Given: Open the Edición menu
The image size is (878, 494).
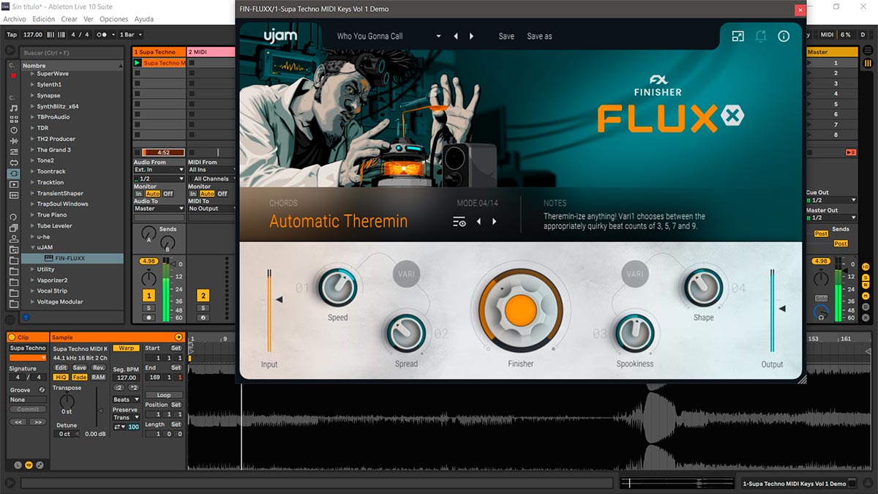Looking at the screenshot, I should tap(44, 19).
